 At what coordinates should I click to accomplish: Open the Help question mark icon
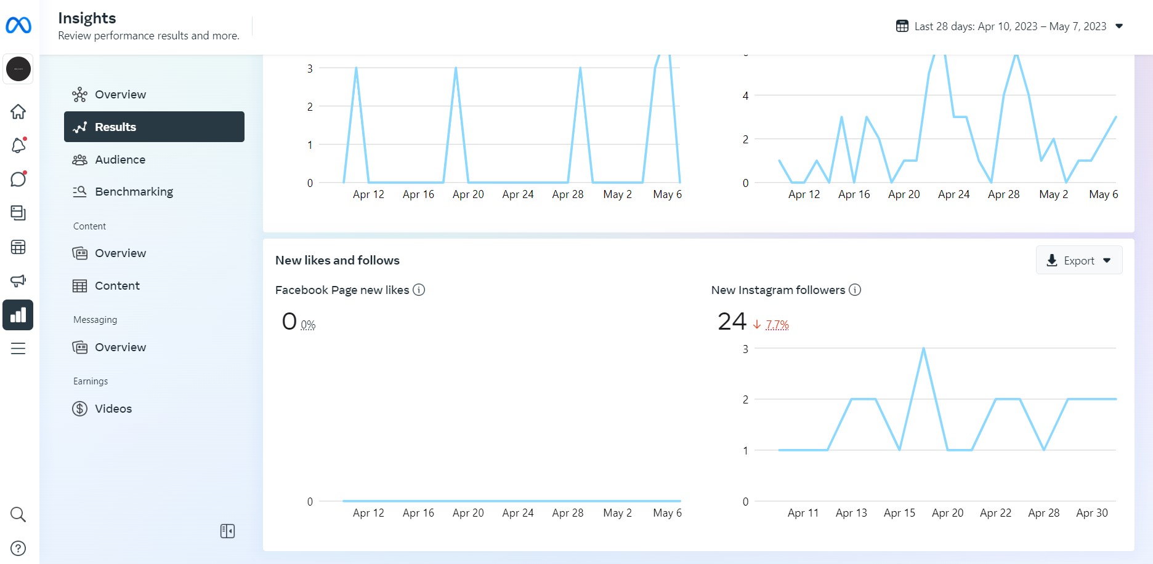tap(18, 548)
